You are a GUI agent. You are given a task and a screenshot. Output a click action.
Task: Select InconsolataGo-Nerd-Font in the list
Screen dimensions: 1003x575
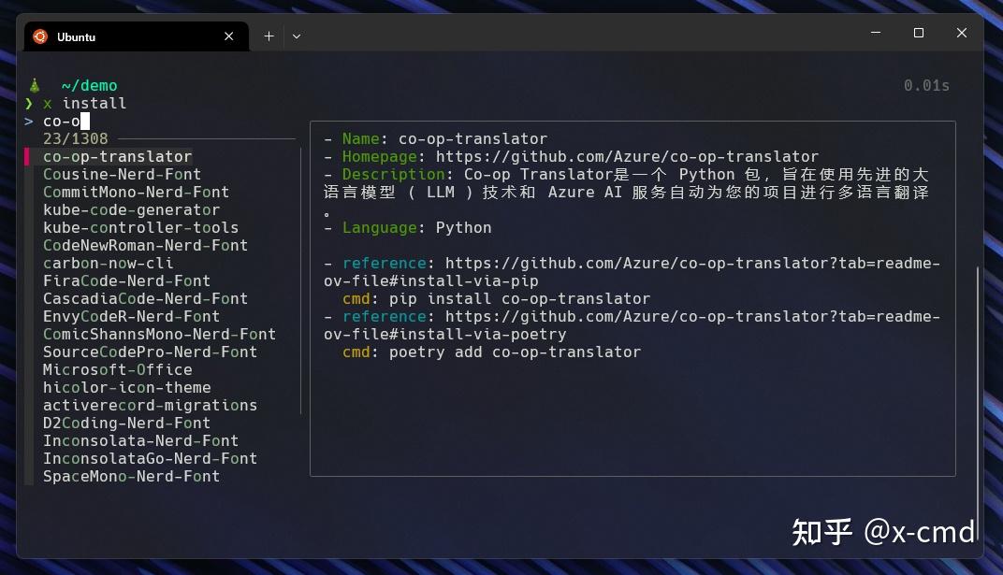pos(150,459)
